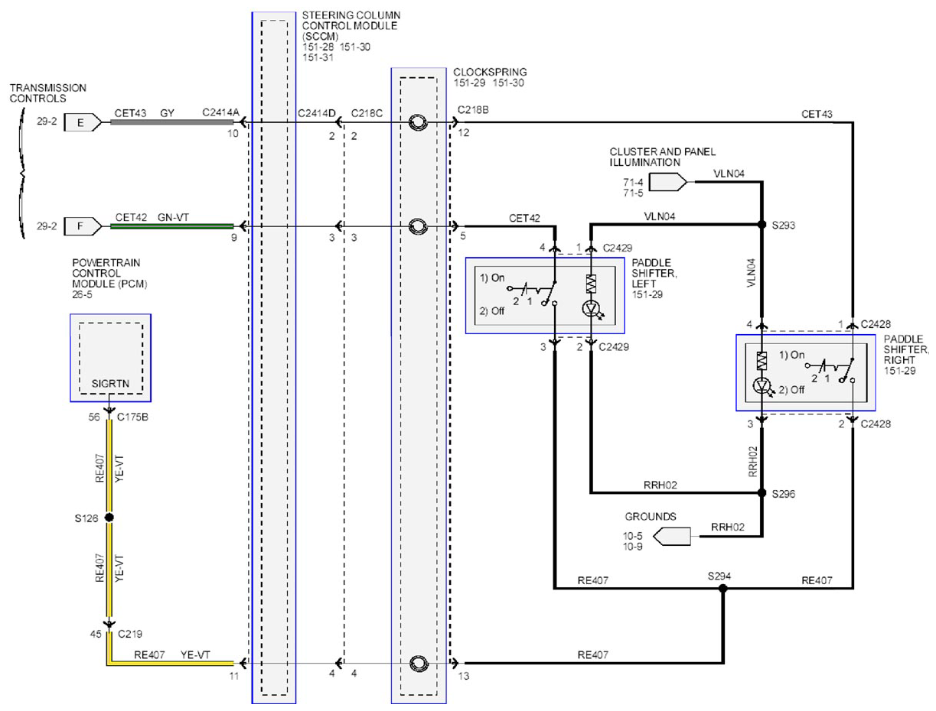The height and width of the screenshot is (711, 936).
Task: Click the 29-2 page reference beside connector E
Action: (47, 122)
